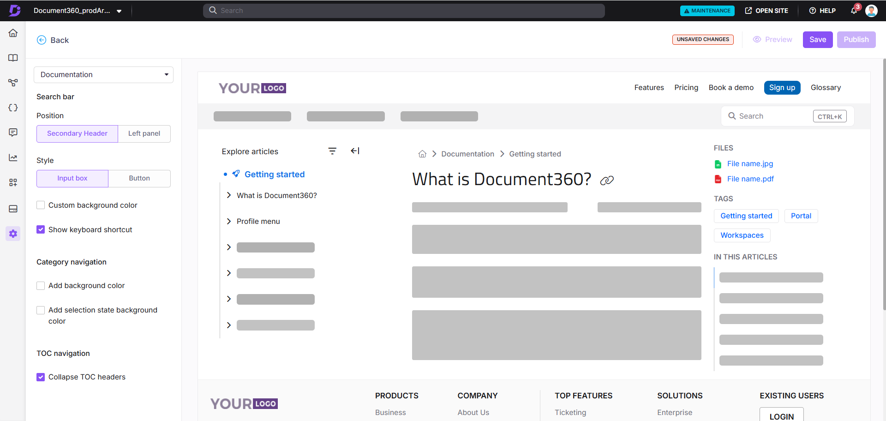The width and height of the screenshot is (886, 421).
Task: Uncheck Collapse TOC headers
Action: click(x=41, y=377)
